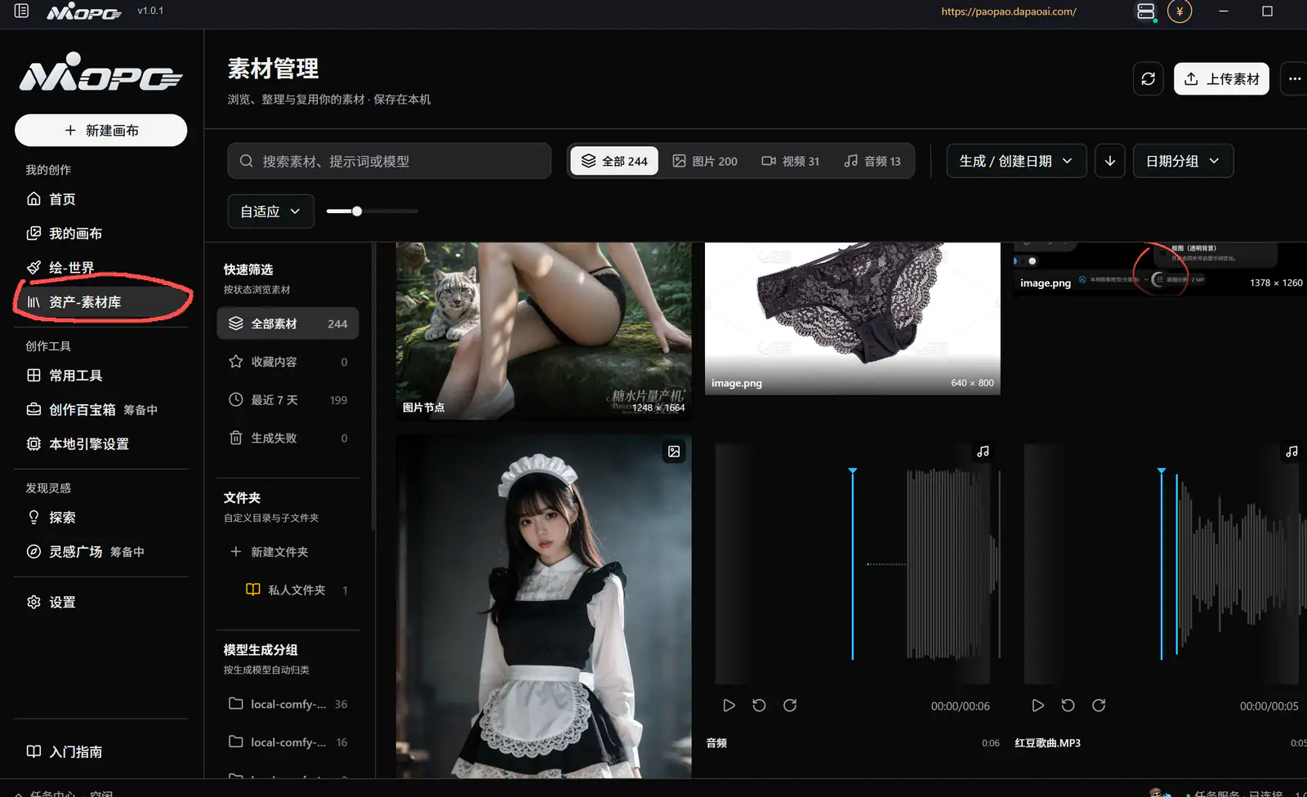
Task: Click the 上传素材 upload button
Action: (x=1221, y=79)
